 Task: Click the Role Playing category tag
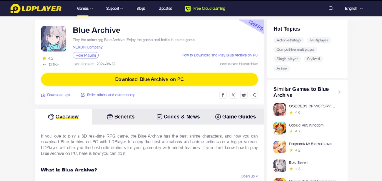[86, 56]
